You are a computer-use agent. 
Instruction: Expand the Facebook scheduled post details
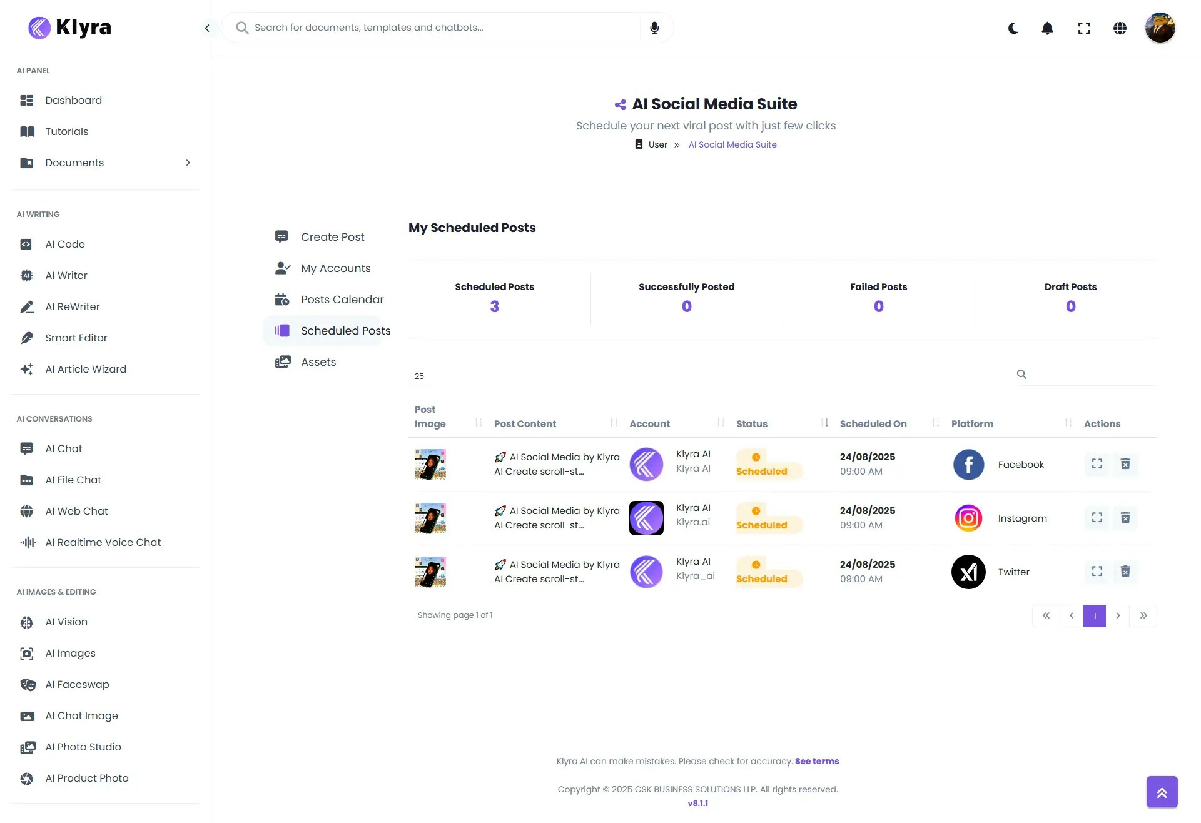1096,464
